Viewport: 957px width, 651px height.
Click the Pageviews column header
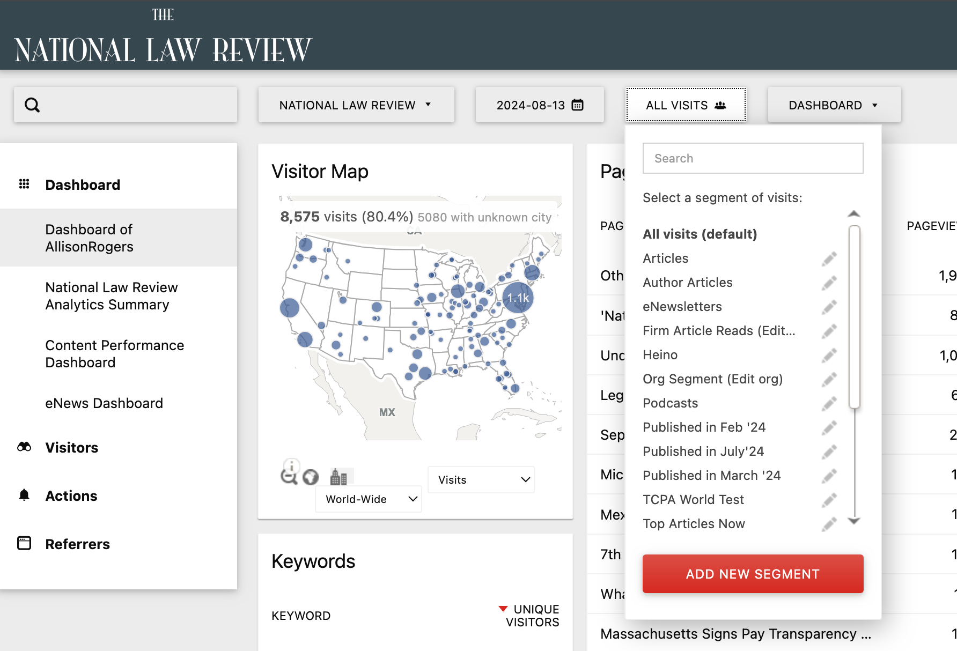931,226
